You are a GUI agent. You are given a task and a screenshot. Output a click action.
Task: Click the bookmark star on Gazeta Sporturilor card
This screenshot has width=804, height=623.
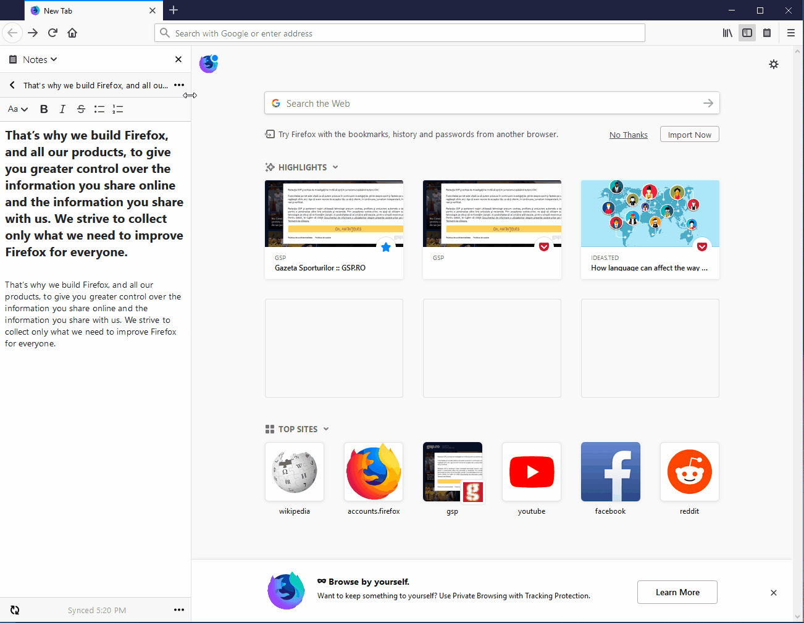[386, 247]
